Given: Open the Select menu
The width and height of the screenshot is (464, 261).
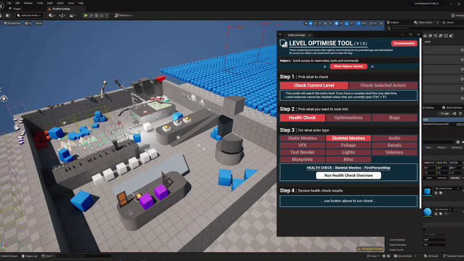Looking at the screenshot, I should (60, 3).
